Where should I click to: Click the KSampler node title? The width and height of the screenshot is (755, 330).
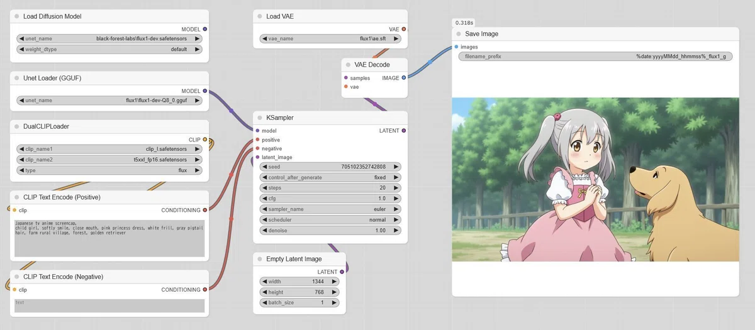pyautogui.click(x=280, y=118)
